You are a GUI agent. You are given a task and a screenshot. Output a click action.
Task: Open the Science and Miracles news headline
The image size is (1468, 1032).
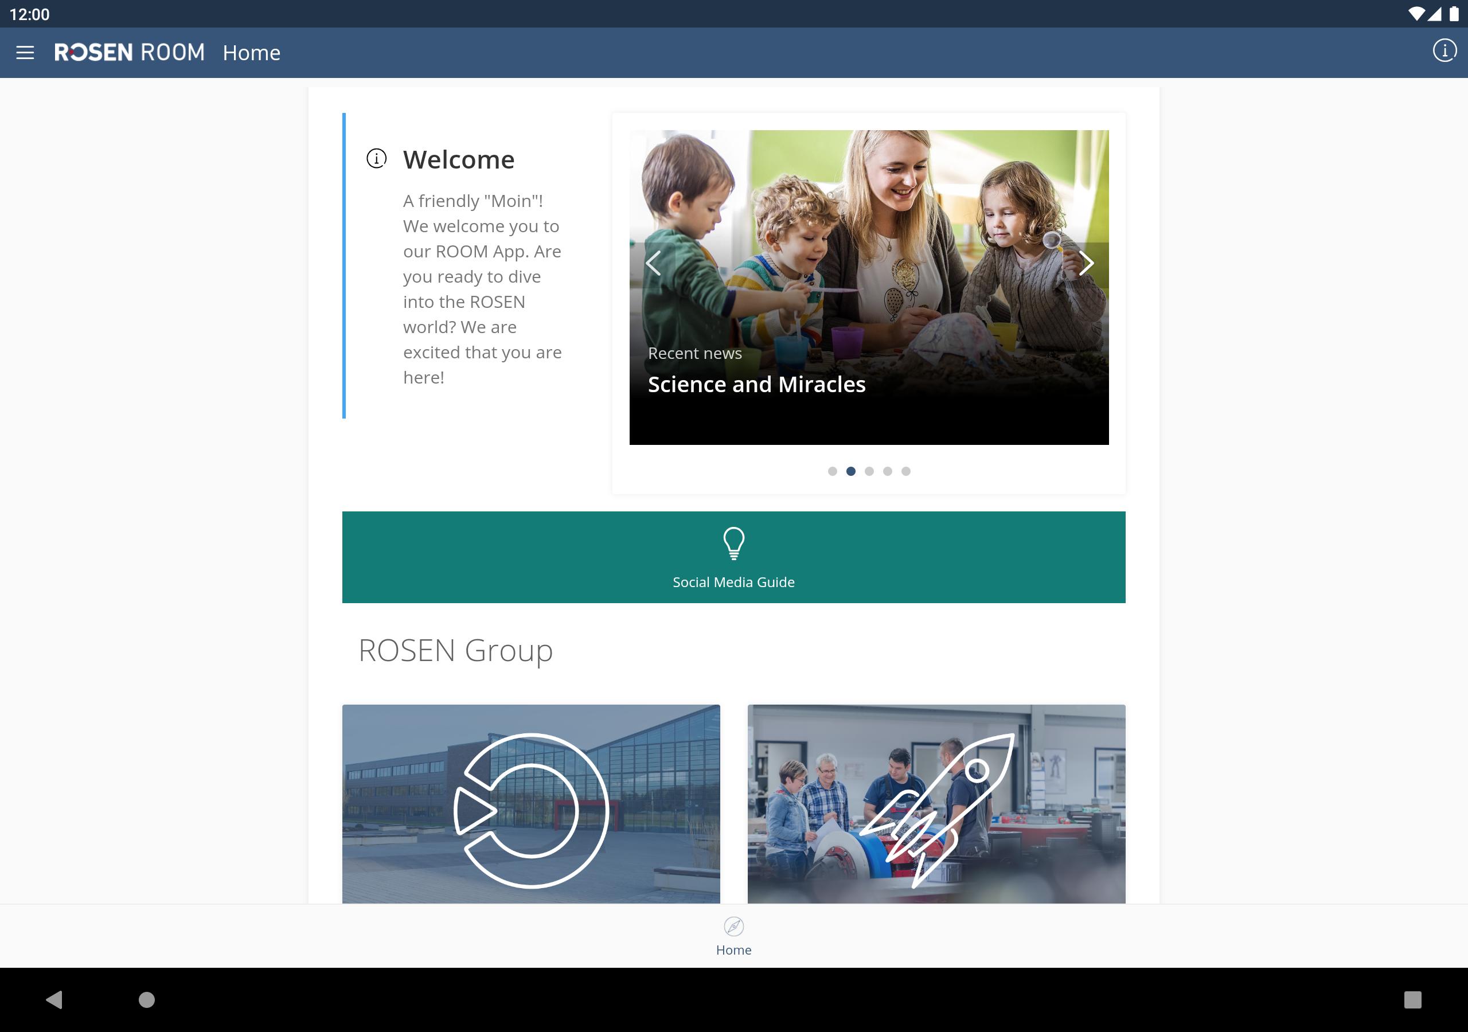click(x=756, y=384)
